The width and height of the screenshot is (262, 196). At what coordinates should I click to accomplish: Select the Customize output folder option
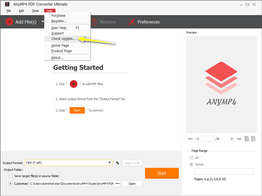pyautogui.click(x=10, y=184)
